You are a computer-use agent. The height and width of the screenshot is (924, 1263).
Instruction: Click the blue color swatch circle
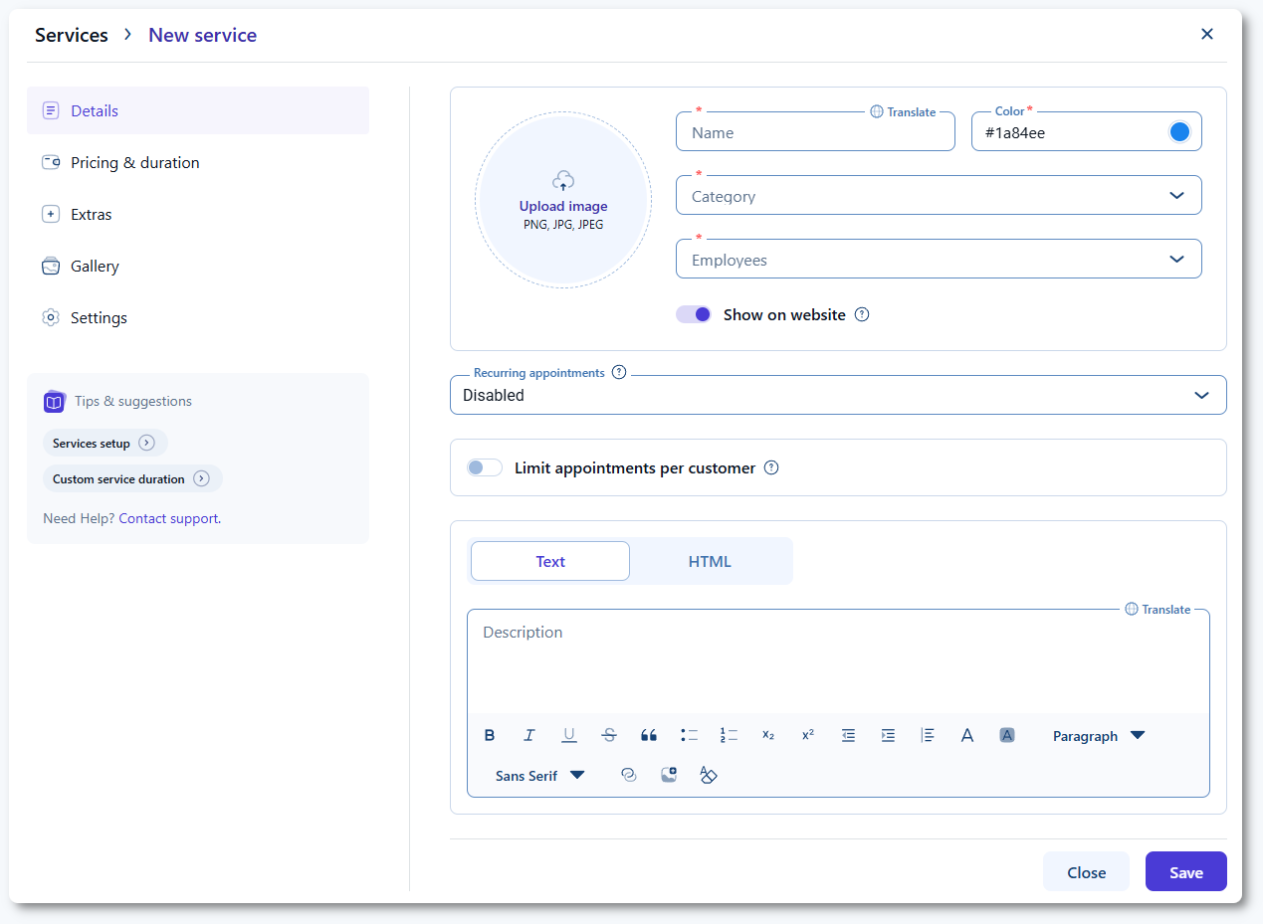1179,132
